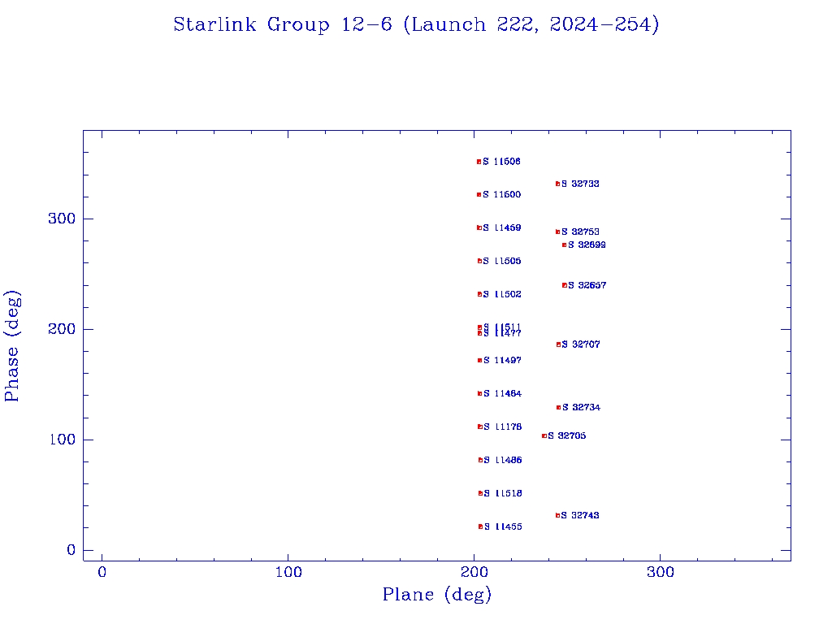The width and height of the screenshot is (832, 624).
Task: Pick the satellite label S 32743
Action: point(580,515)
